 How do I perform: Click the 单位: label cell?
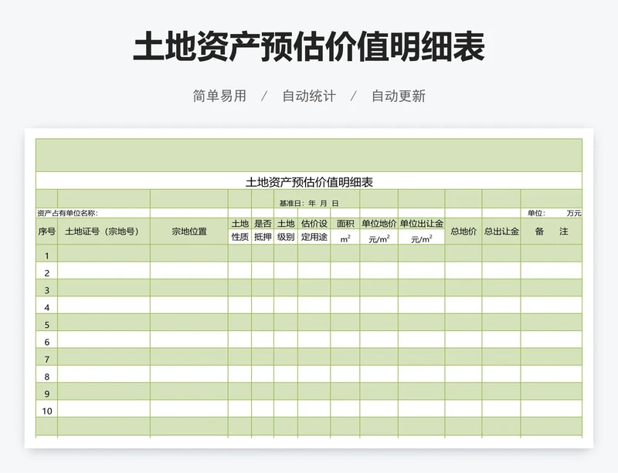tap(536, 213)
